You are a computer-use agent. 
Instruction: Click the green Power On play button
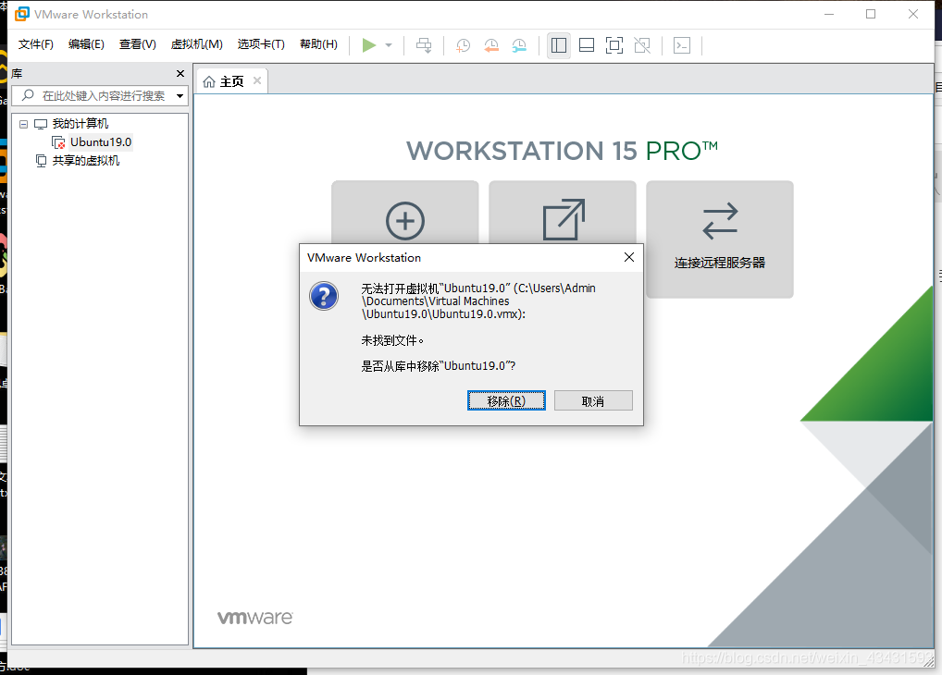point(369,45)
